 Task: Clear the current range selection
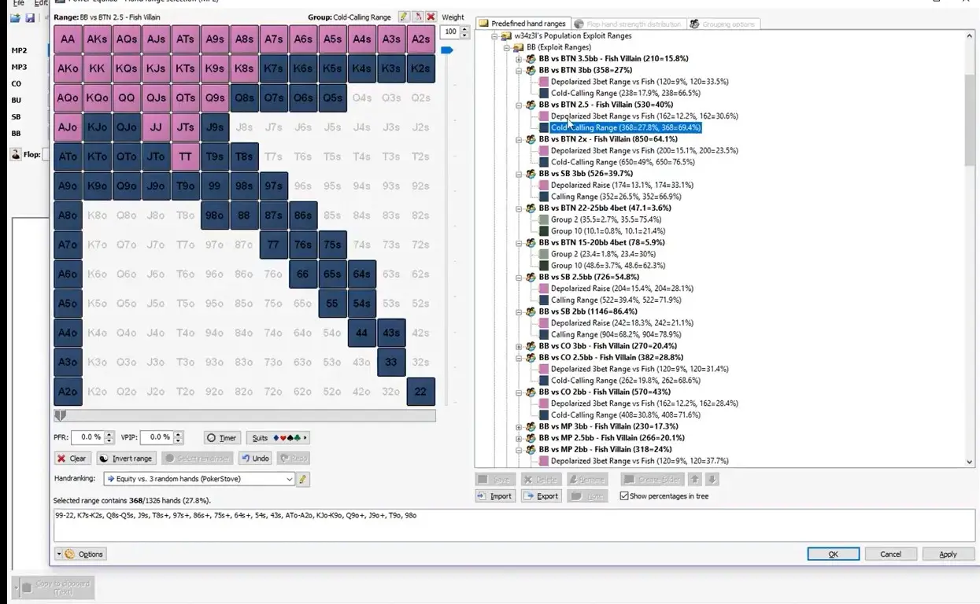72,458
